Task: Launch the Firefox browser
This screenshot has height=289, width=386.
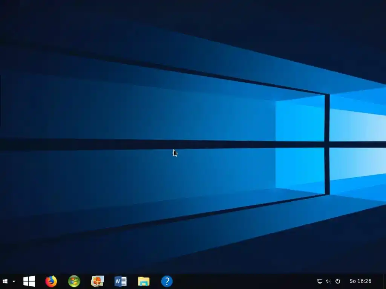Action: click(x=51, y=281)
